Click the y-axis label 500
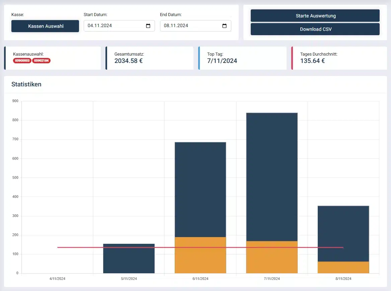The width and height of the screenshot is (391, 291). click(15, 177)
